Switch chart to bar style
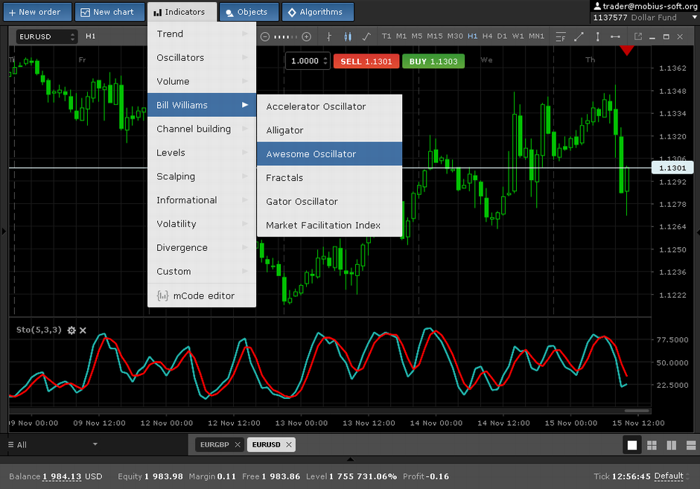The image size is (700, 489). point(329,36)
